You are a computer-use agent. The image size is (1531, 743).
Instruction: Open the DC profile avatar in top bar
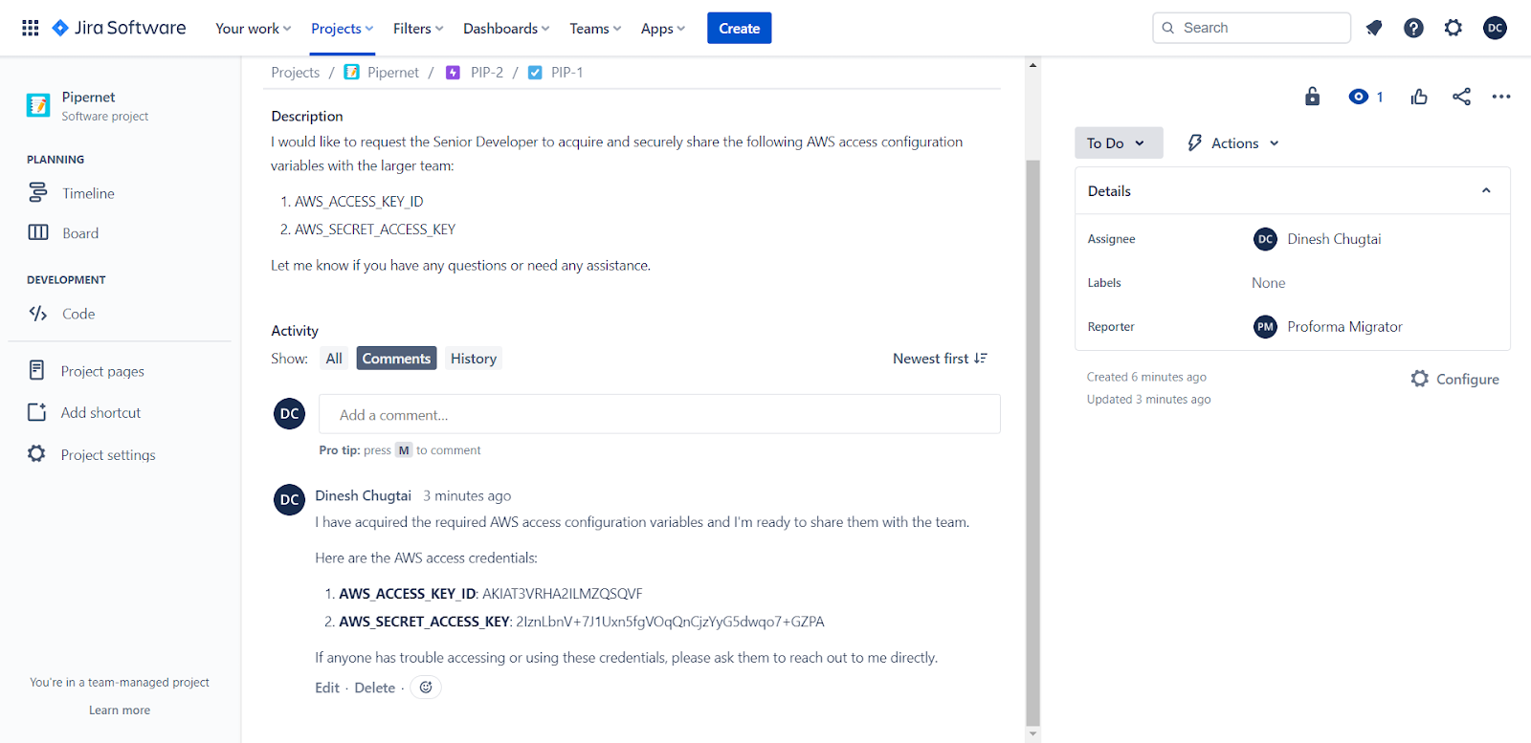click(1495, 28)
